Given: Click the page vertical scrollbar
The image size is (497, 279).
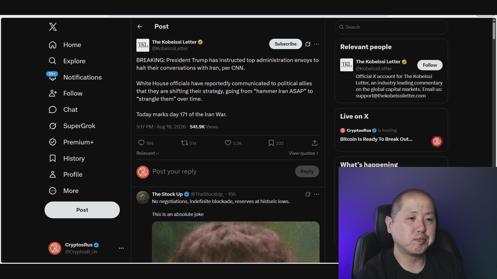Looking at the screenshot, I should (x=494, y=31).
